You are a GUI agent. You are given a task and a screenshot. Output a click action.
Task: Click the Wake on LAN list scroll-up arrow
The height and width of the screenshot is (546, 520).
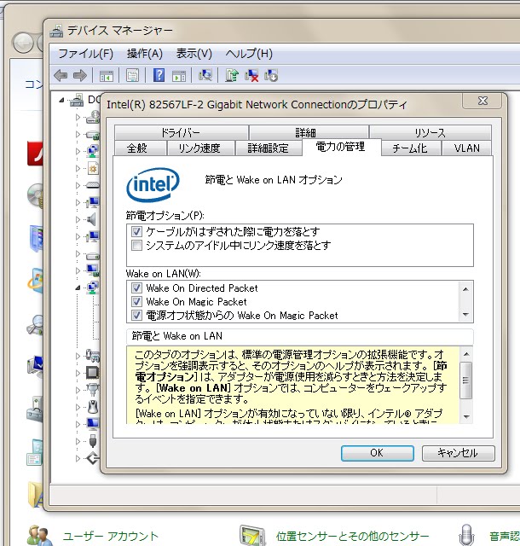tap(465, 288)
